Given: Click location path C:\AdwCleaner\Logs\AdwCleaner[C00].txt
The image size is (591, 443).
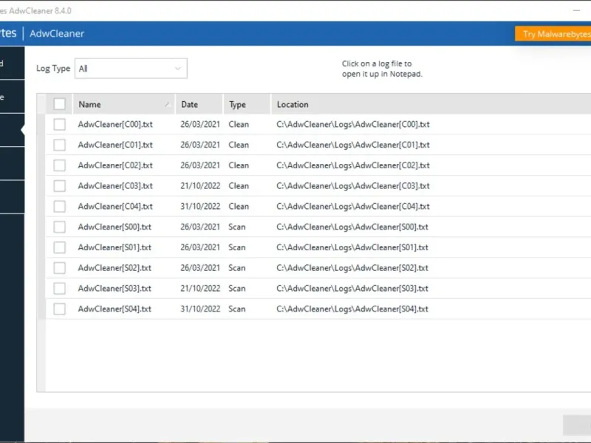Looking at the screenshot, I should click(x=353, y=124).
